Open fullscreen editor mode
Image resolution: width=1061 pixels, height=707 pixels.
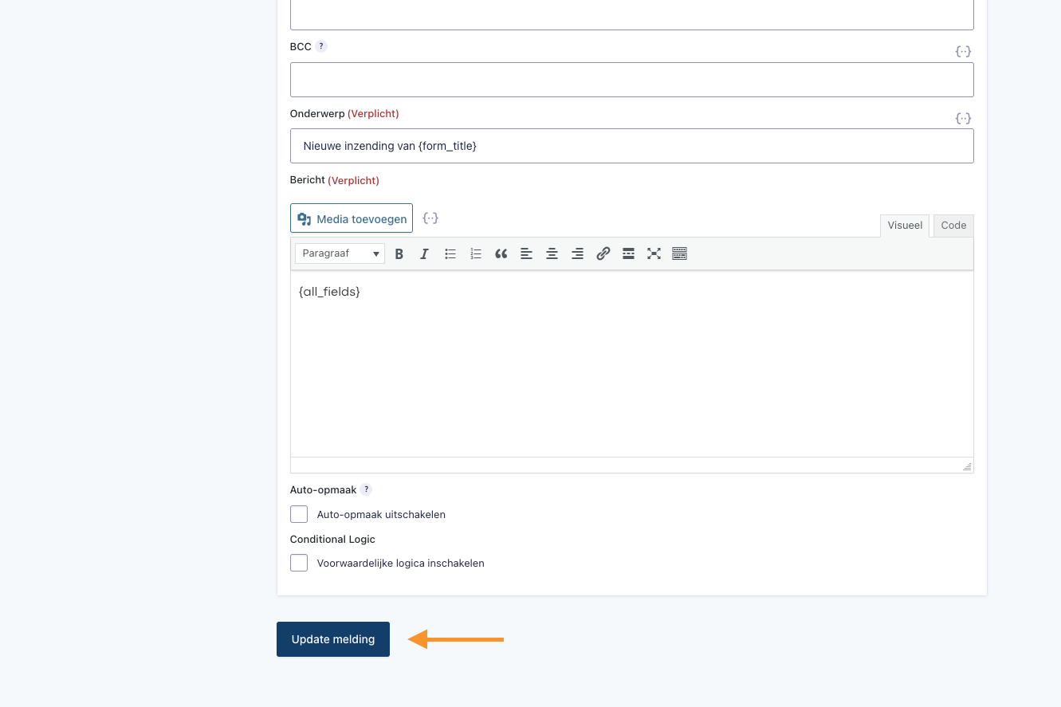(654, 253)
